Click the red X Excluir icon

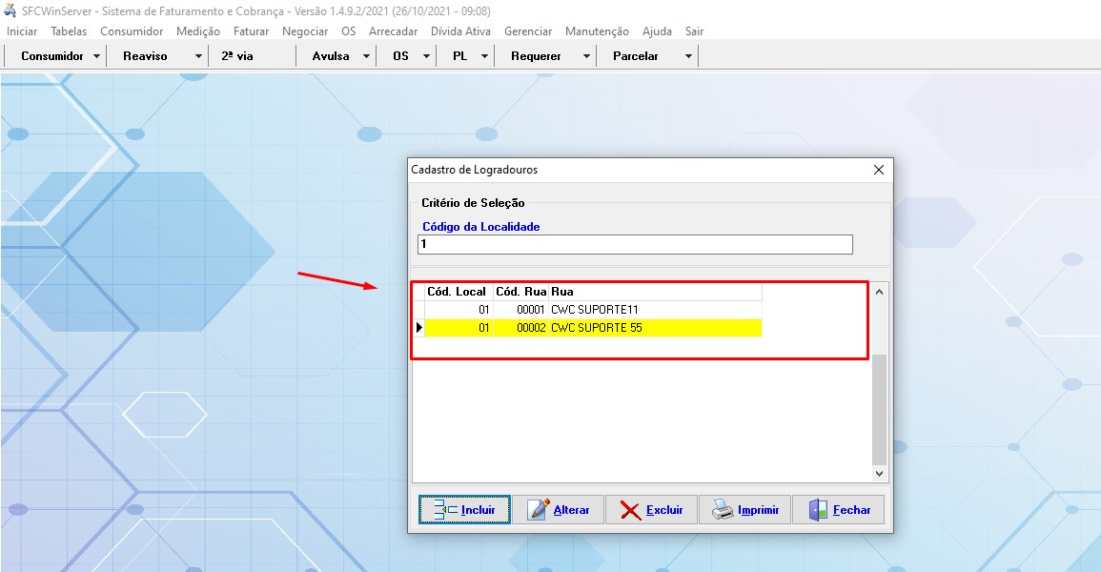pyautogui.click(x=630, y=510)
